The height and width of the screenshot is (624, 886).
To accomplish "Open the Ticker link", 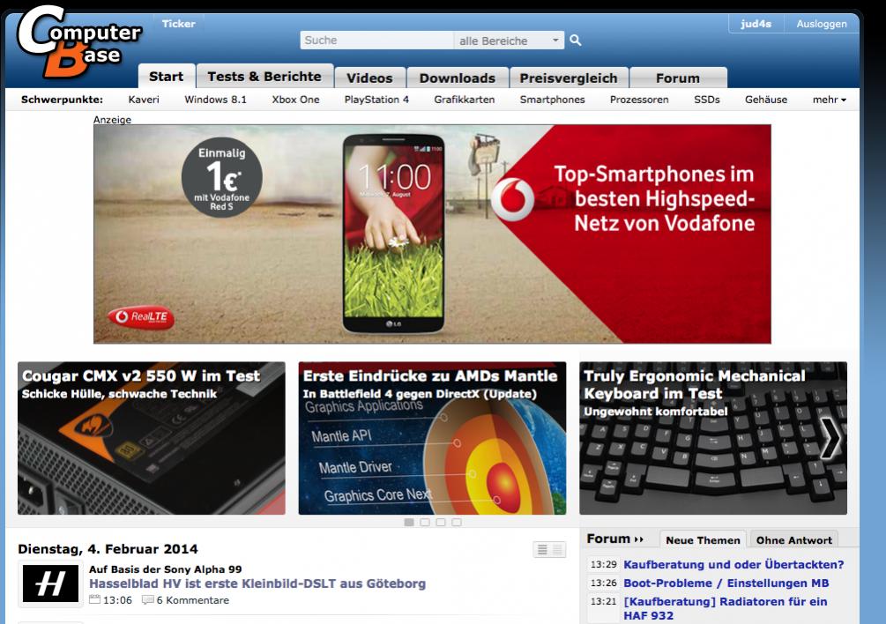I will coord(179,24).
